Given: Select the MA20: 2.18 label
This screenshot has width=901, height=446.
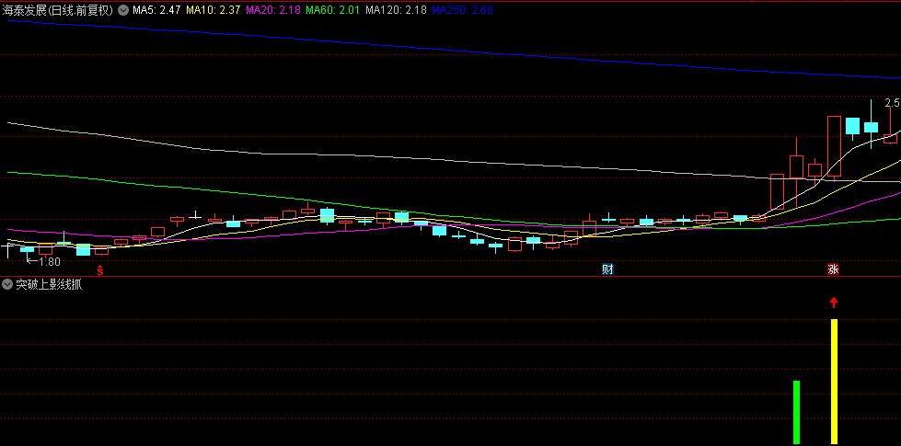Looking at the screenshot, I should tap(273, 10).
